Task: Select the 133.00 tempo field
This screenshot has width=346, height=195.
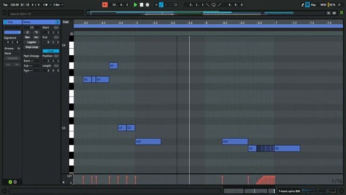Action: 15,5
